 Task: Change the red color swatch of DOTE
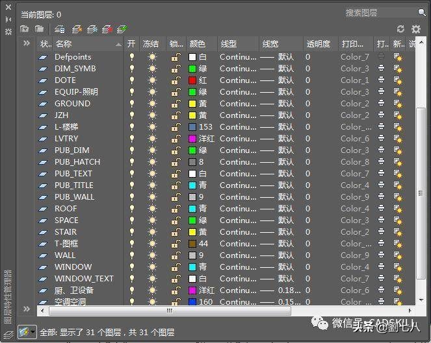tap(192, 80)
